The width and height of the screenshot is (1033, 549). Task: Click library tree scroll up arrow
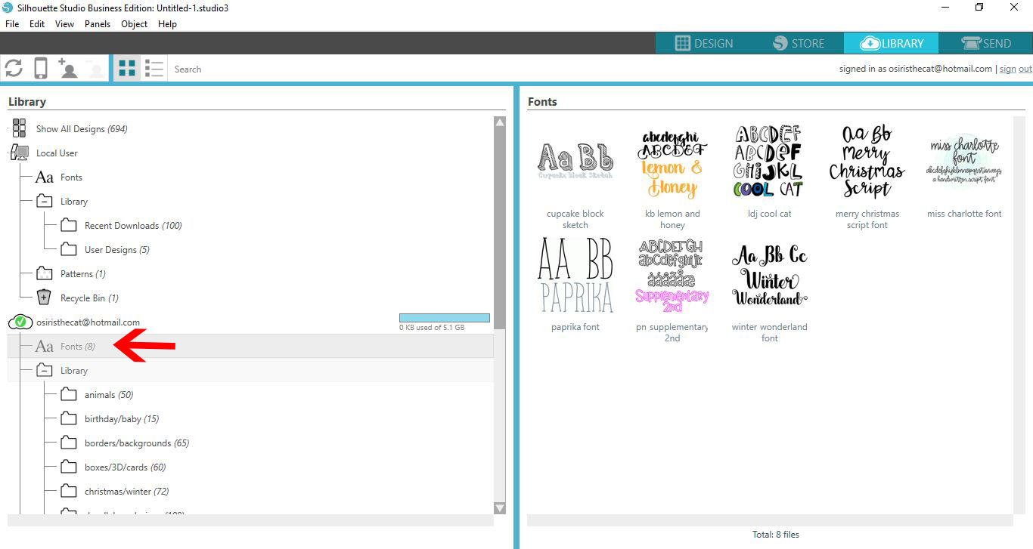coord(499,122)
